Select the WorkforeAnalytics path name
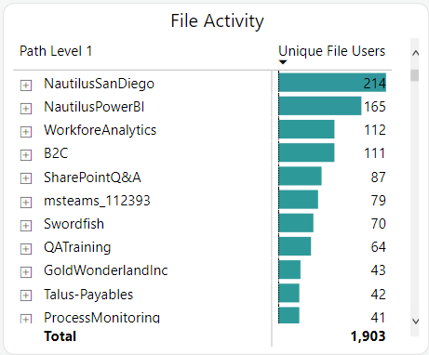 (x=101, y=130)
